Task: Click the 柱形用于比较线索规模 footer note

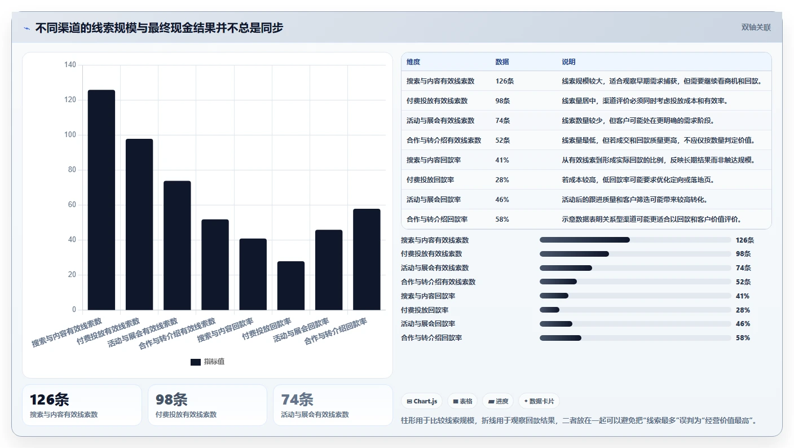Action: pos(579,421)
